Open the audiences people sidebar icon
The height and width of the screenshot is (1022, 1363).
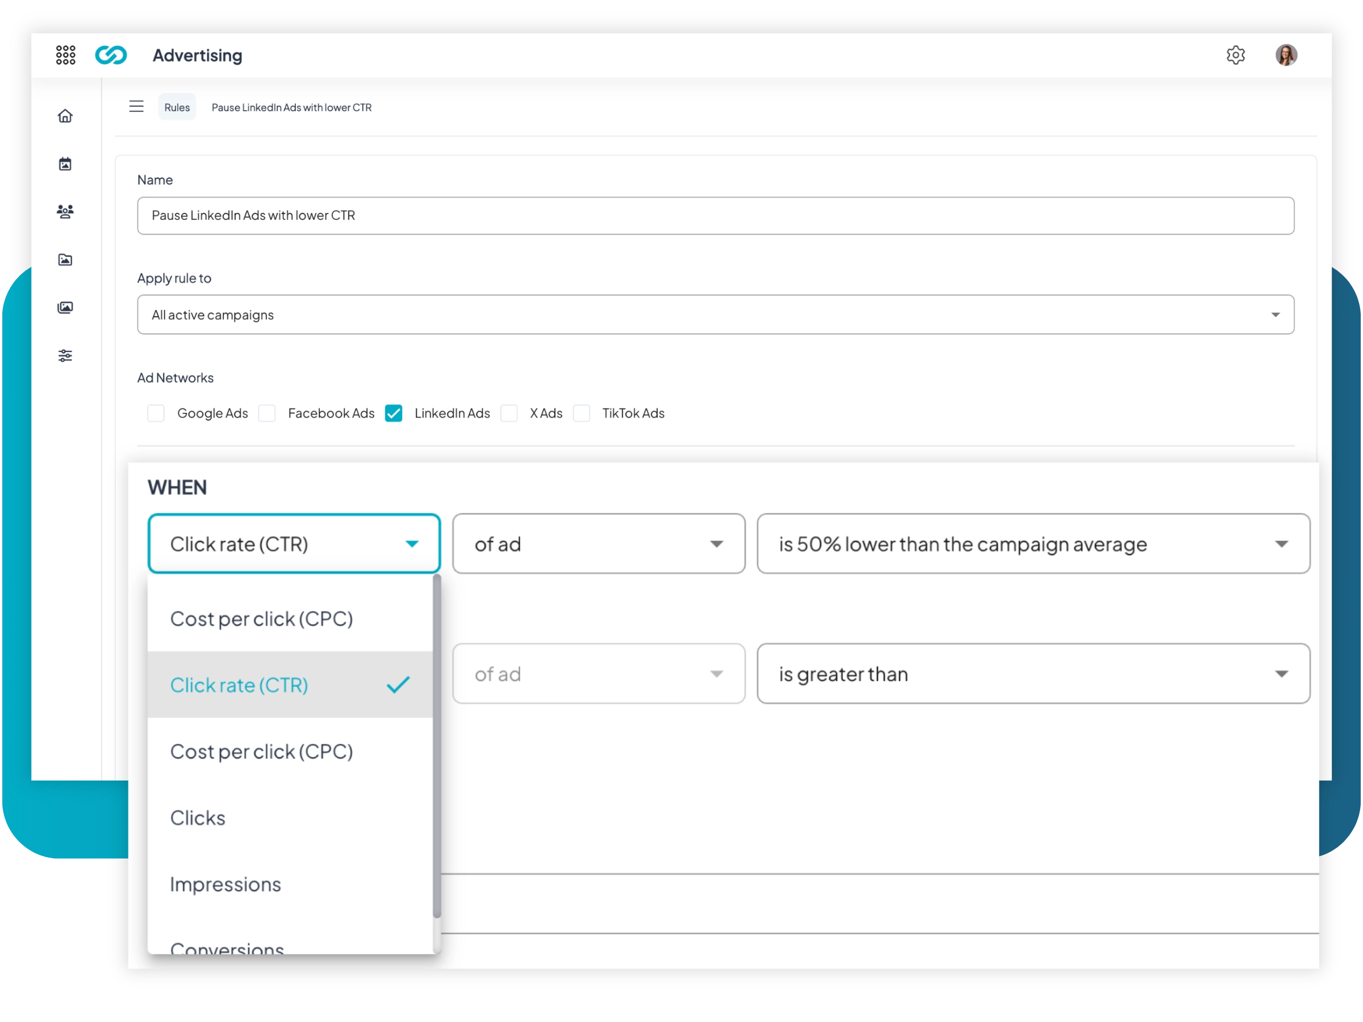click(65, 211)
